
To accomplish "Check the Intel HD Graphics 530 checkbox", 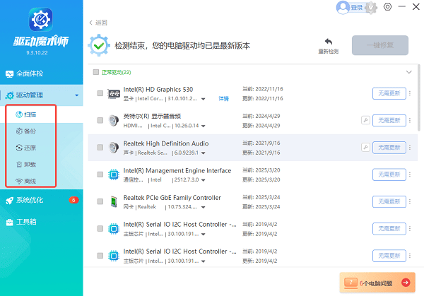I will click(x=100, y=93).
